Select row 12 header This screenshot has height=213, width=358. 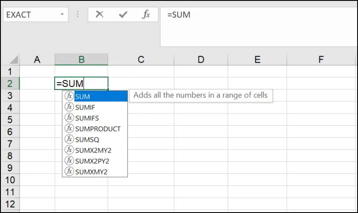click(10, 204)
